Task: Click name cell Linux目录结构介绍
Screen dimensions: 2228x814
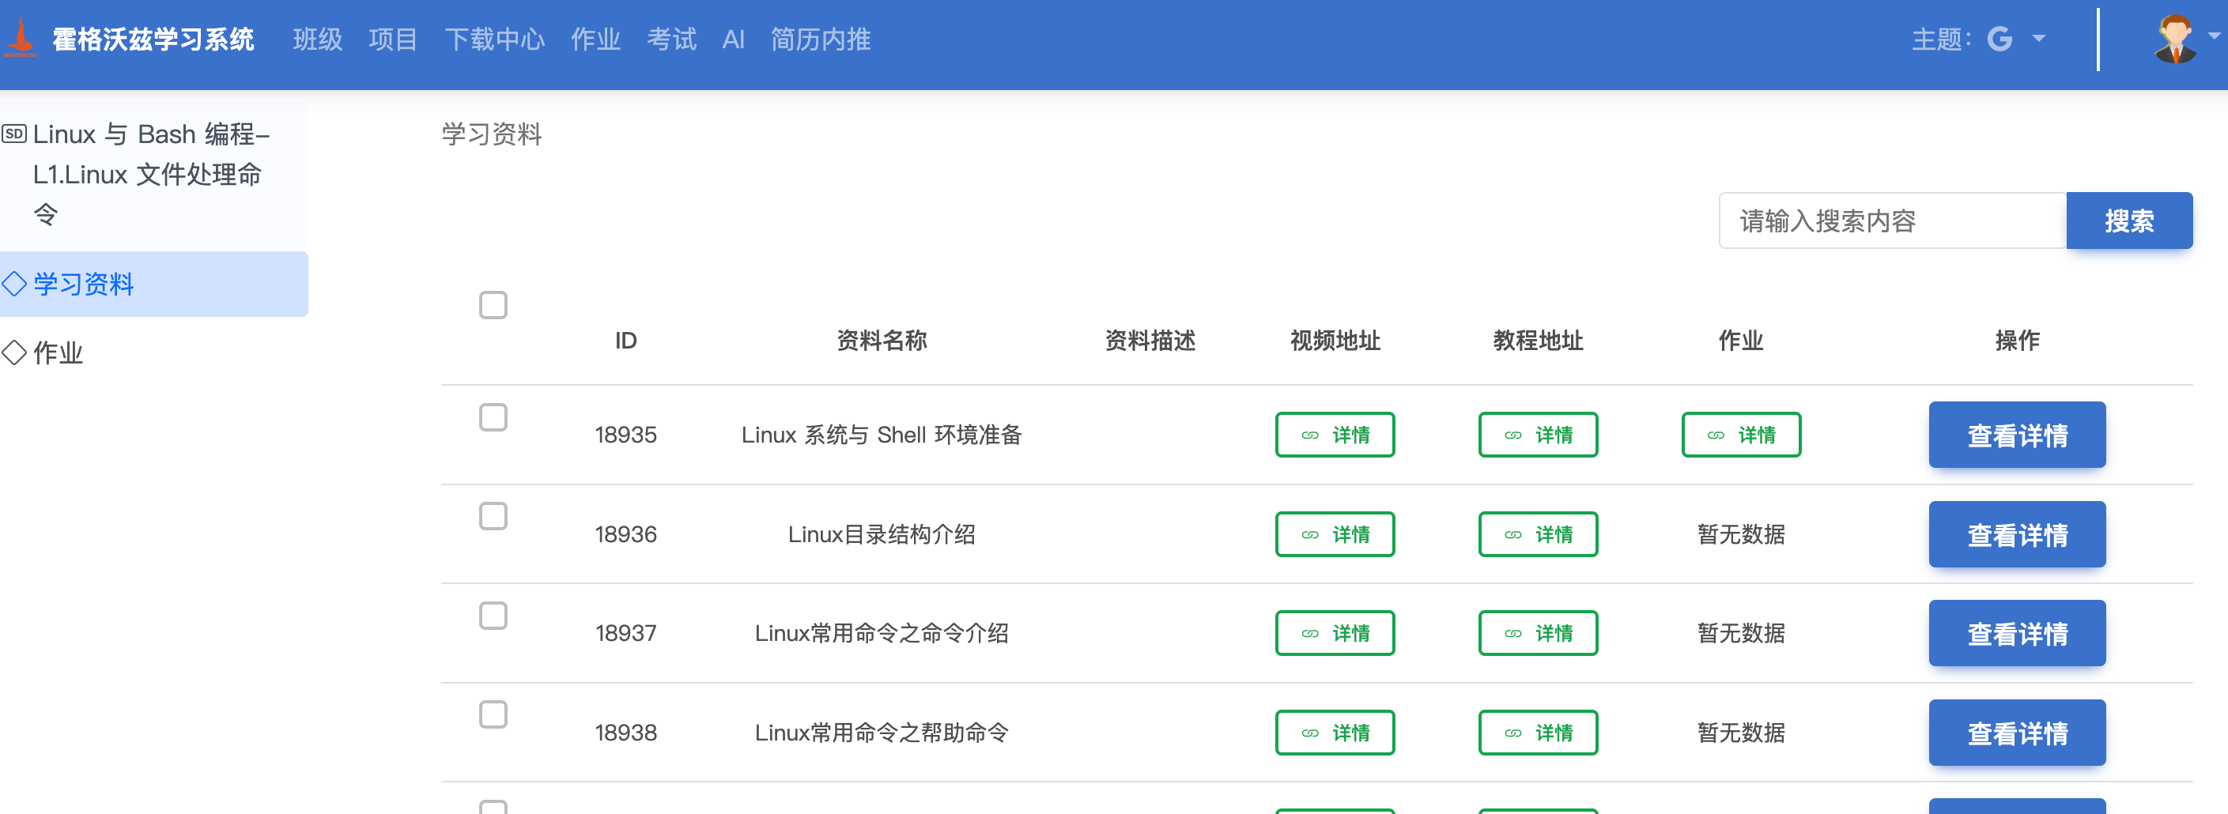Action: [x=882, y=534]
